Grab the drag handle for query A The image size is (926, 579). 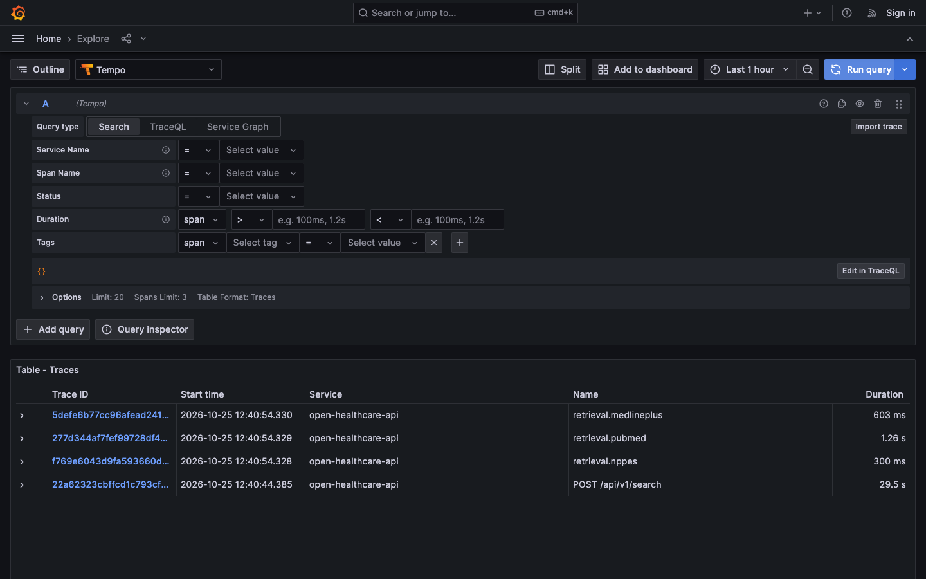point(899,104)
